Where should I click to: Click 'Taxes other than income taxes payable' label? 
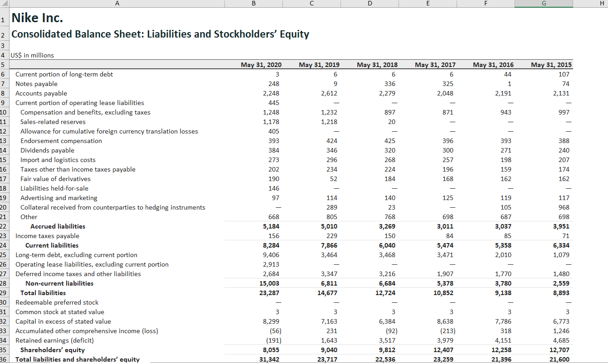point(78,169)
